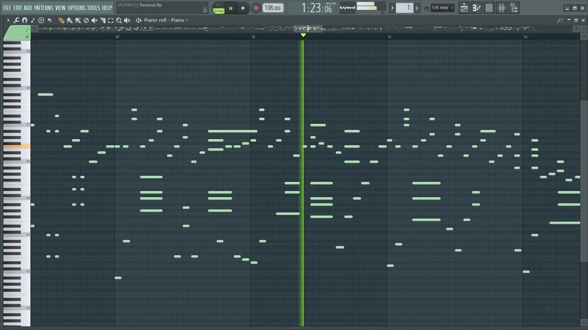Stop playback with the stop button
The width and height of the screenshot is (588, 330).
pyautogui.click(x=243, y=8)
